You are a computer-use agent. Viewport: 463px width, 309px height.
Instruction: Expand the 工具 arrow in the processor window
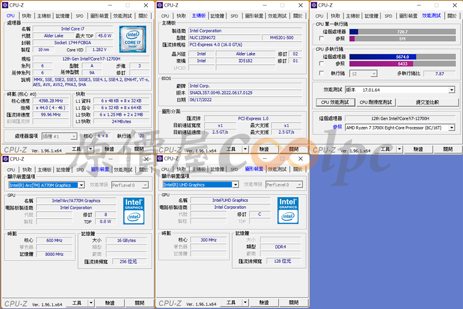pos(91,149)
